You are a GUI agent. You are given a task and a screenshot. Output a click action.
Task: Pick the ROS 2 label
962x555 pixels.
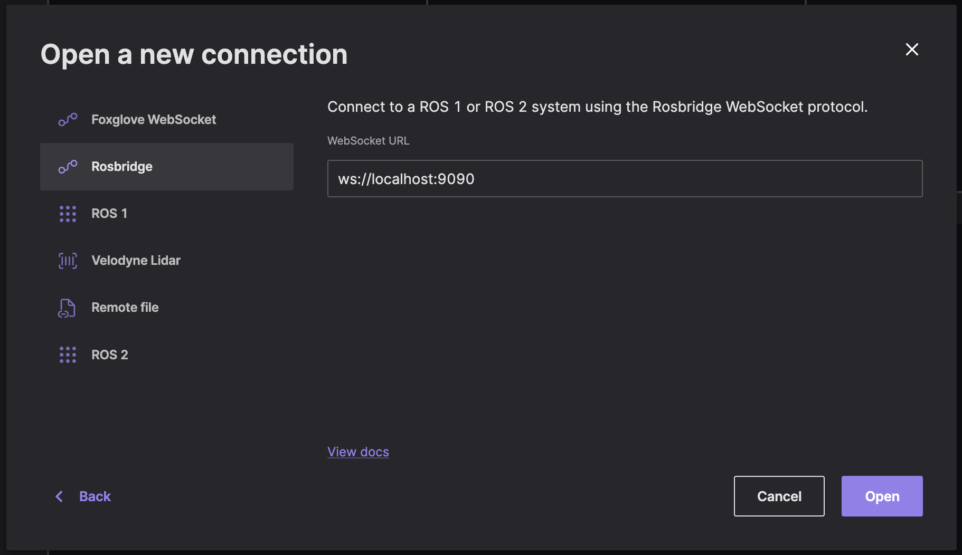(110, 355)
